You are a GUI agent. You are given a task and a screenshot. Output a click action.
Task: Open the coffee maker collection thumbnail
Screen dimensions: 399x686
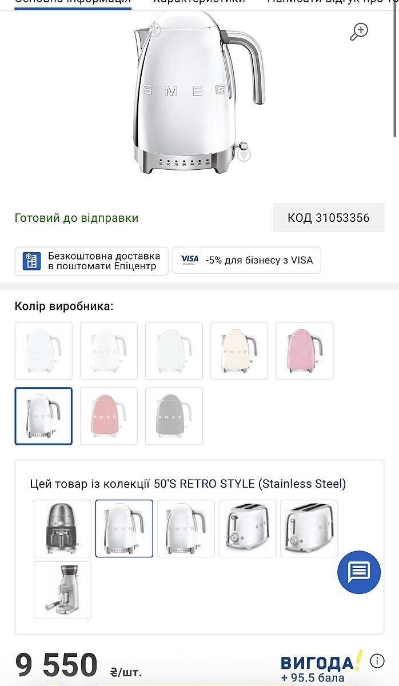coord(62,529)
